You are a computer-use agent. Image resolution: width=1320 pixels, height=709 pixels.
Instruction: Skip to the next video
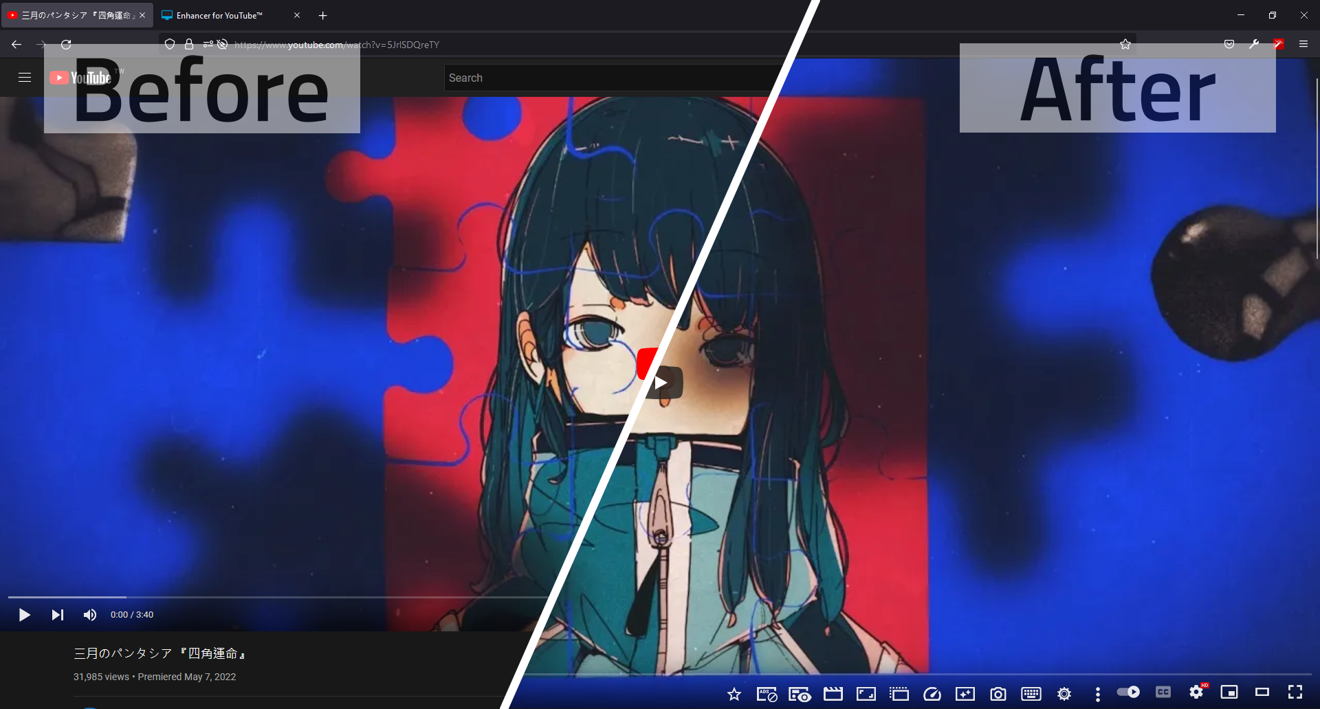tap(57, 615)
